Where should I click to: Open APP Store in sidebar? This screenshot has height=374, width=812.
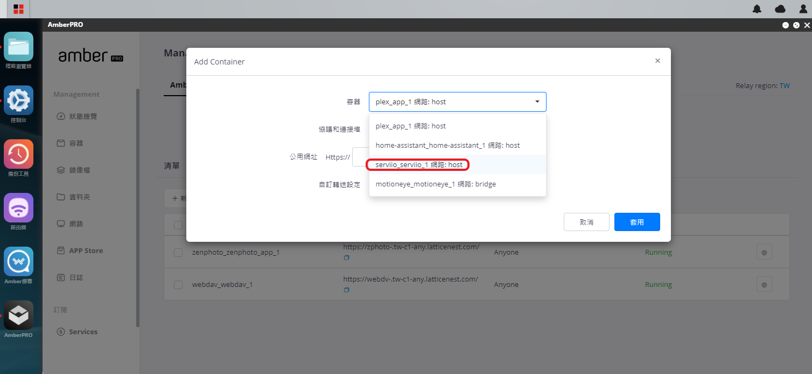[80, 250]
